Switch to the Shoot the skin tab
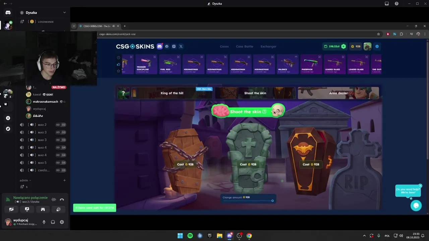The image size is (429, 241). [255, 93]
